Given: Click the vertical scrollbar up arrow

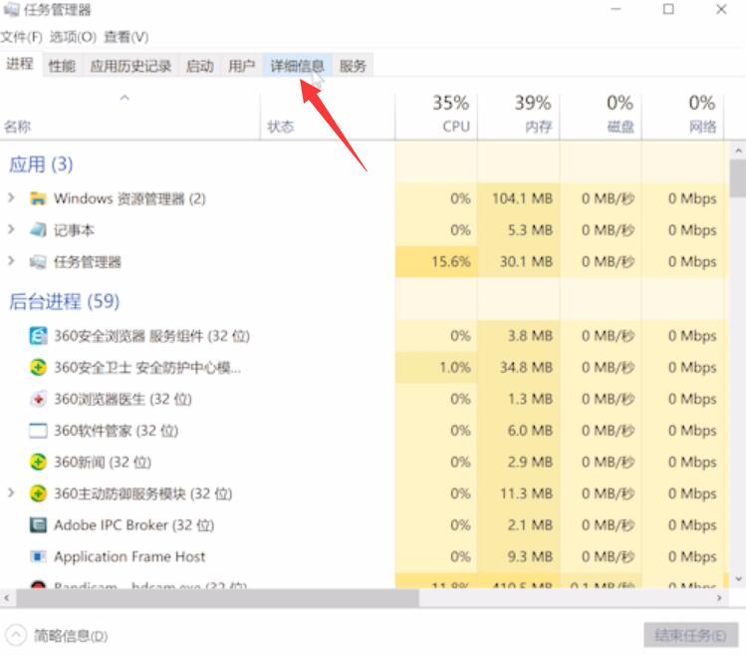Looking at the screenshot, I should (x=738, y=151).
